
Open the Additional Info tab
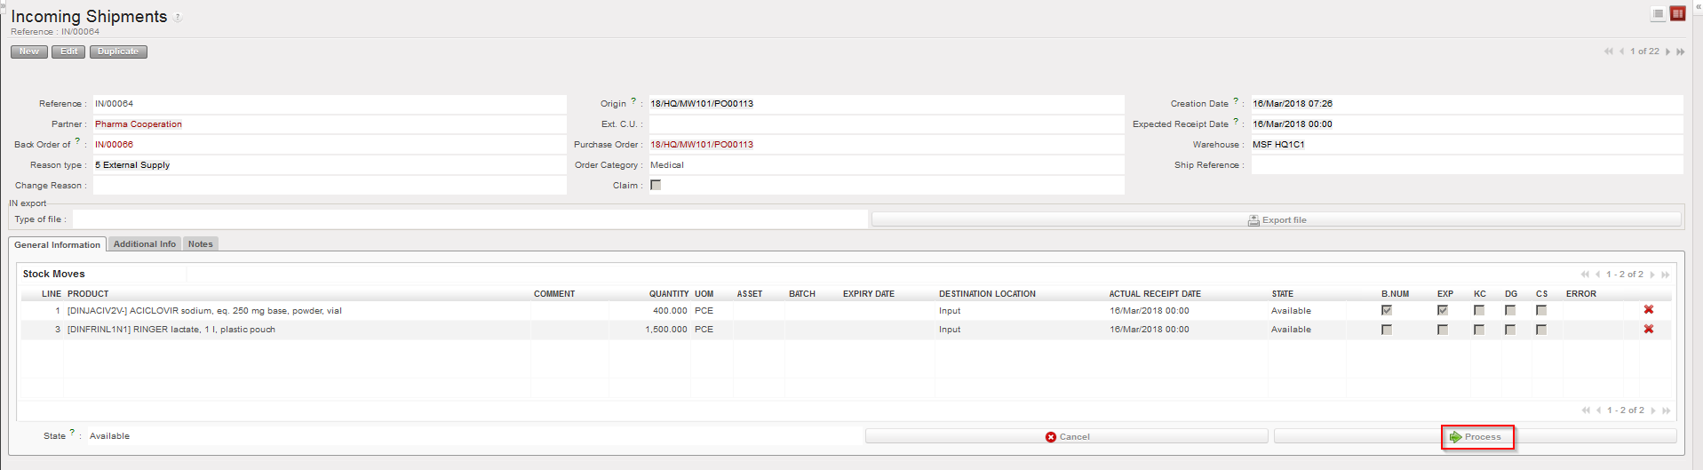click(144, 244)
